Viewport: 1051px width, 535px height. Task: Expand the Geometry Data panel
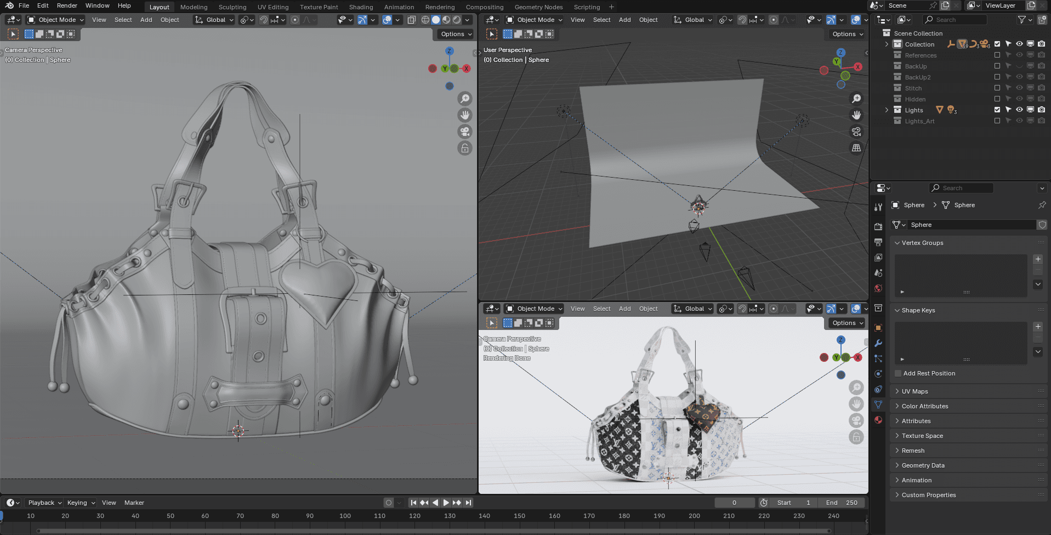point(968,465)
